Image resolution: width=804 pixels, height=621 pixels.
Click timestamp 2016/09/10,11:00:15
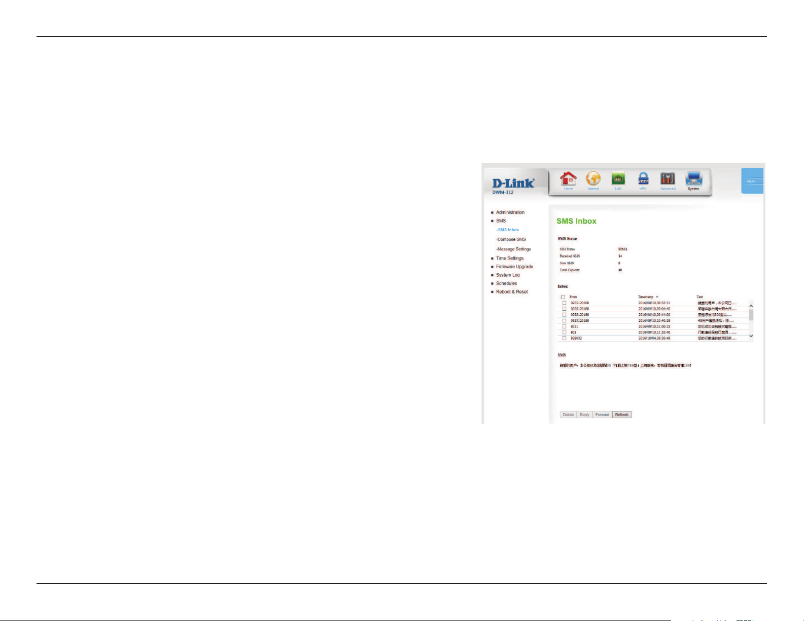[x=654, y=327]
